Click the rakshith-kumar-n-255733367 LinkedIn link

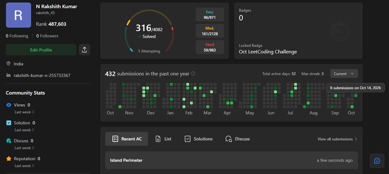pos(42,75)
